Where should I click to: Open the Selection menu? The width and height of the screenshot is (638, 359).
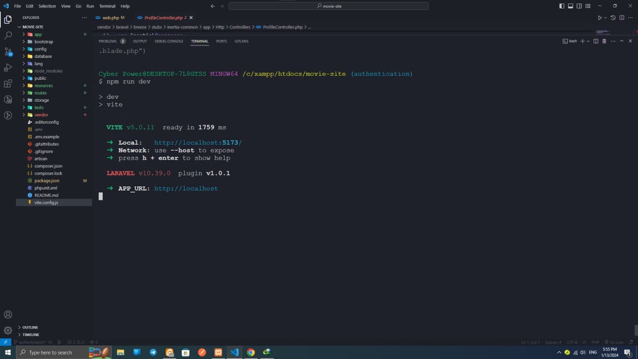click(47, 6)
